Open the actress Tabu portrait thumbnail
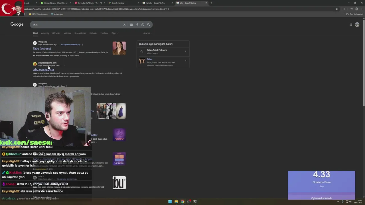365x205 pixels. coord(119,48)
